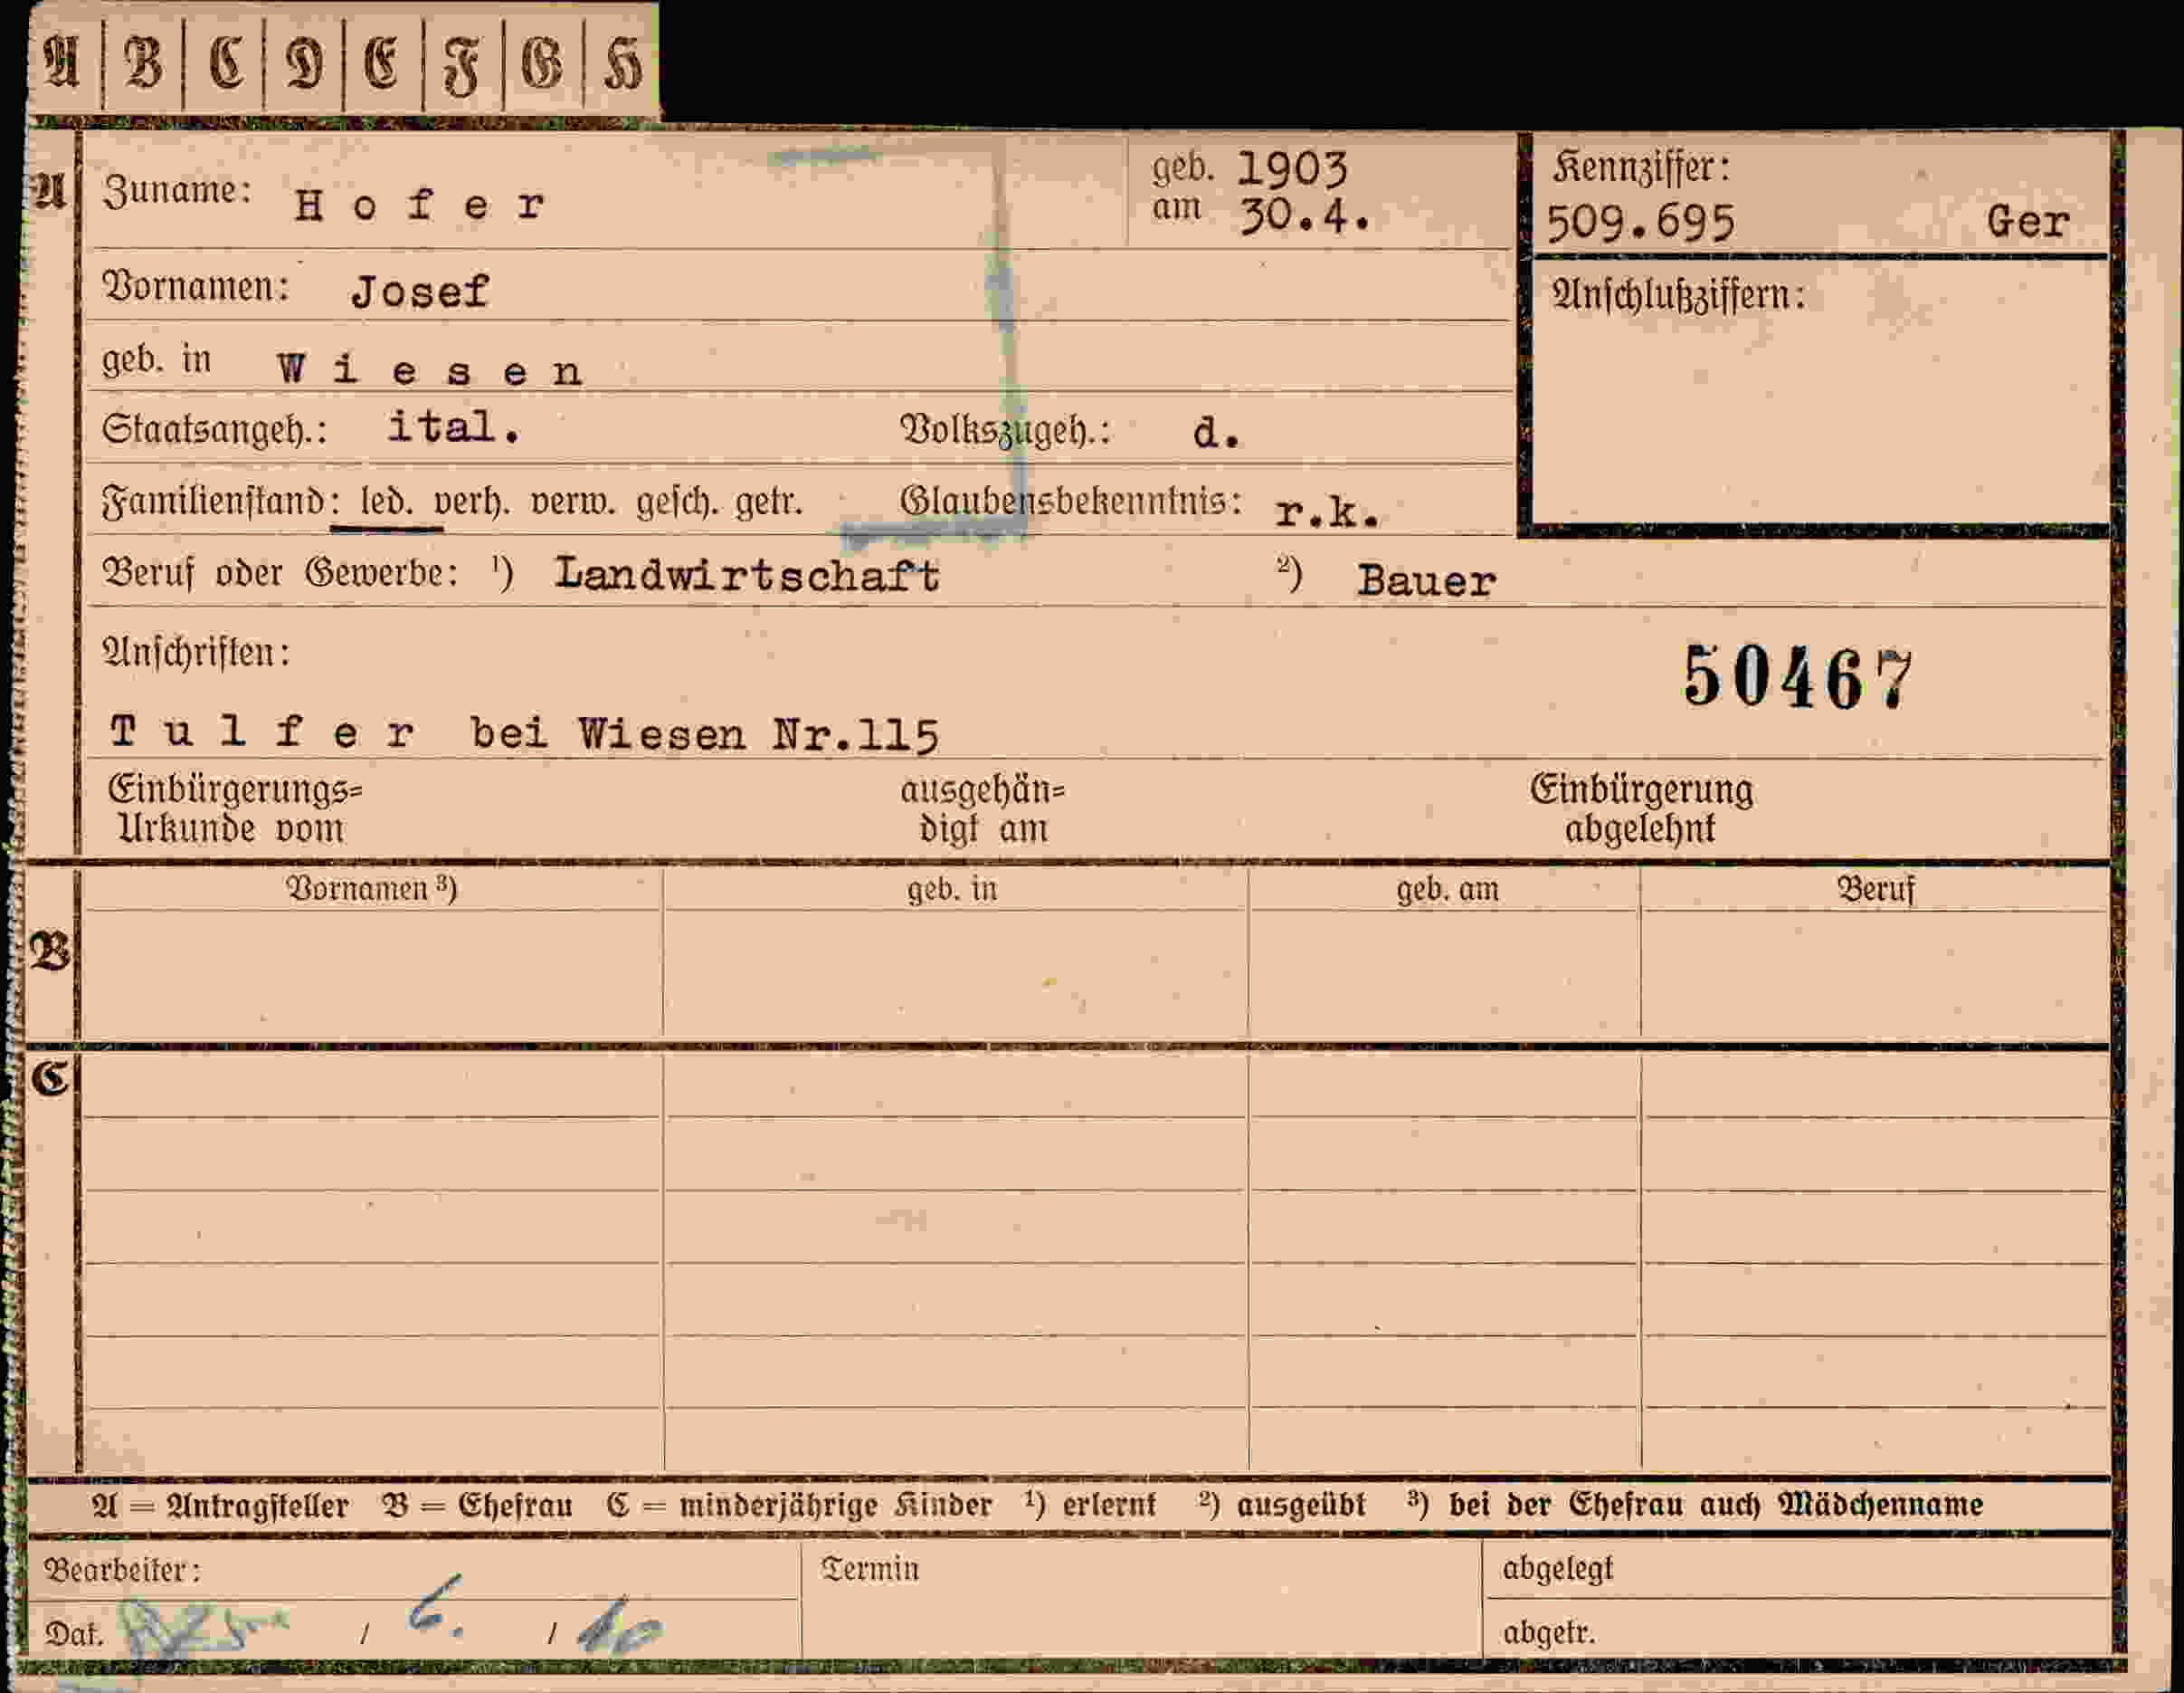
Task: Click the 'verh.' marital status option
Action: pyautogui.click(x=471, y=503)
